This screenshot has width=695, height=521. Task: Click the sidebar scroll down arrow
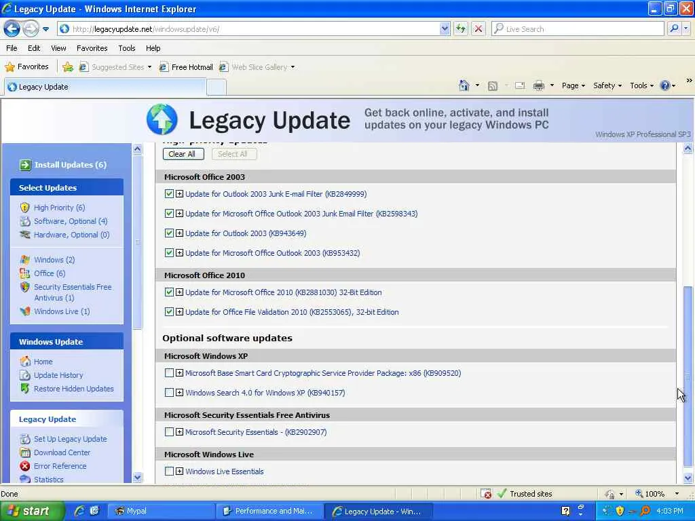[x=137, y=477]
